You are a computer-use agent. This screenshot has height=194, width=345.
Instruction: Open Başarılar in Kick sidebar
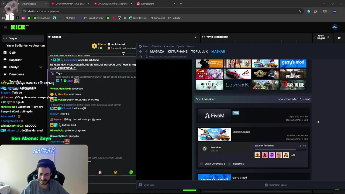point(15,60)
